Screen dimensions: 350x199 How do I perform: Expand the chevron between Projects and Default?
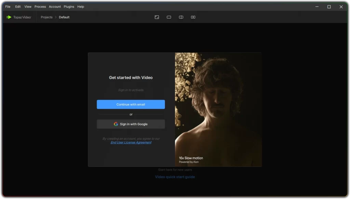pyautogui.click(x=55, y=17)
